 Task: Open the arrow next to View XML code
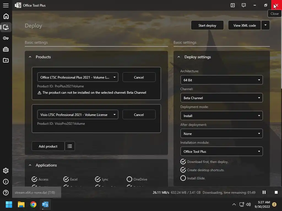[265, 25]
